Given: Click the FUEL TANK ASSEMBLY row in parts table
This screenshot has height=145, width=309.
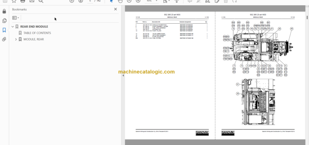Looking at the screenshot, I should (x=171, y=28).
